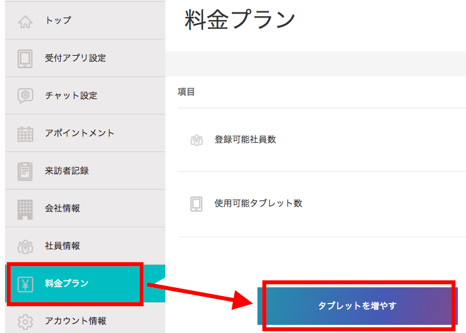Click the employees icon beside 登録可能社員数
Image resolution: width=466 pixels, height=333 pixels.
pos(197,140)
